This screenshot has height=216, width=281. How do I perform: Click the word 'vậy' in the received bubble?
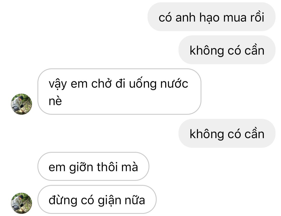click(58, 84)
